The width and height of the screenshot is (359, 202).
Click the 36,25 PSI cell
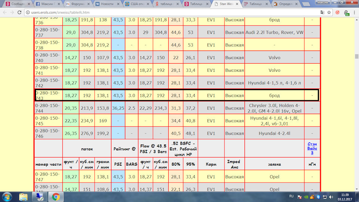point(118,108)
